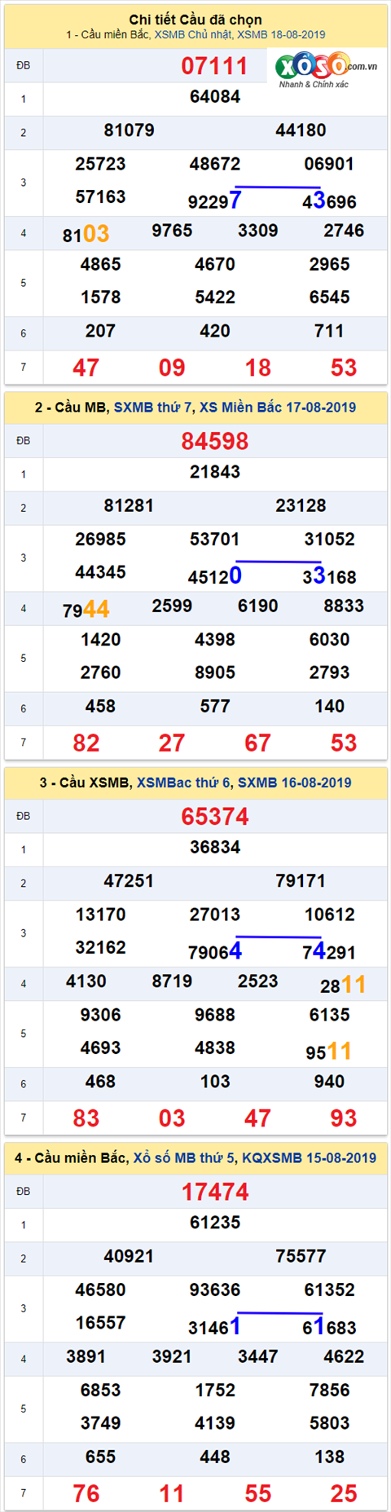Open the SXMB thứ 7 link
This screenshot has height=1512, width=391.
(152, 408)
